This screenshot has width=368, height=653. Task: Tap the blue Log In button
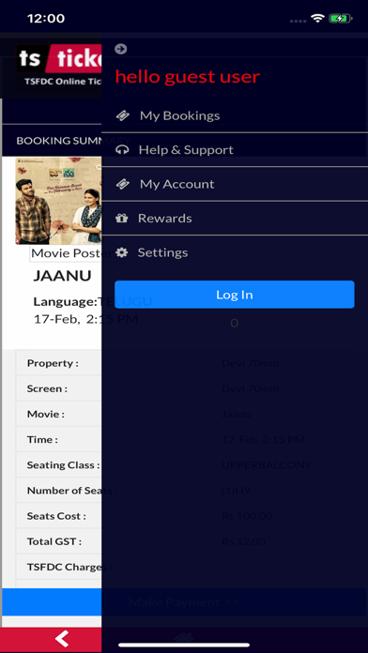234,295
